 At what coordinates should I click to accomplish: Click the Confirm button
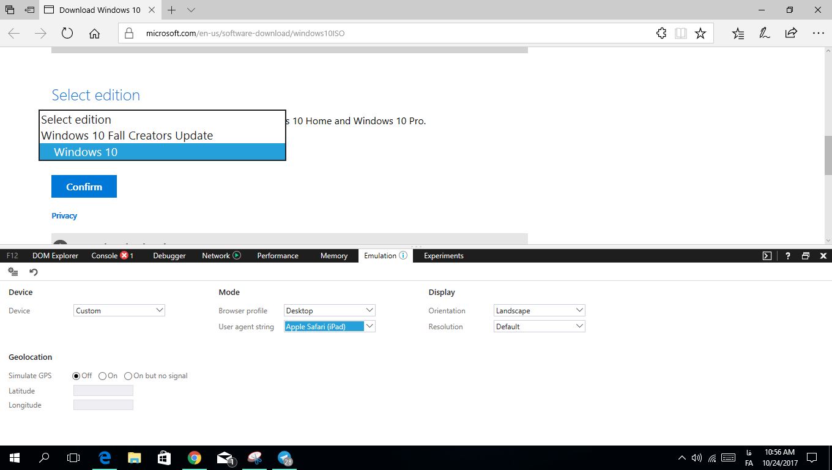84,187
